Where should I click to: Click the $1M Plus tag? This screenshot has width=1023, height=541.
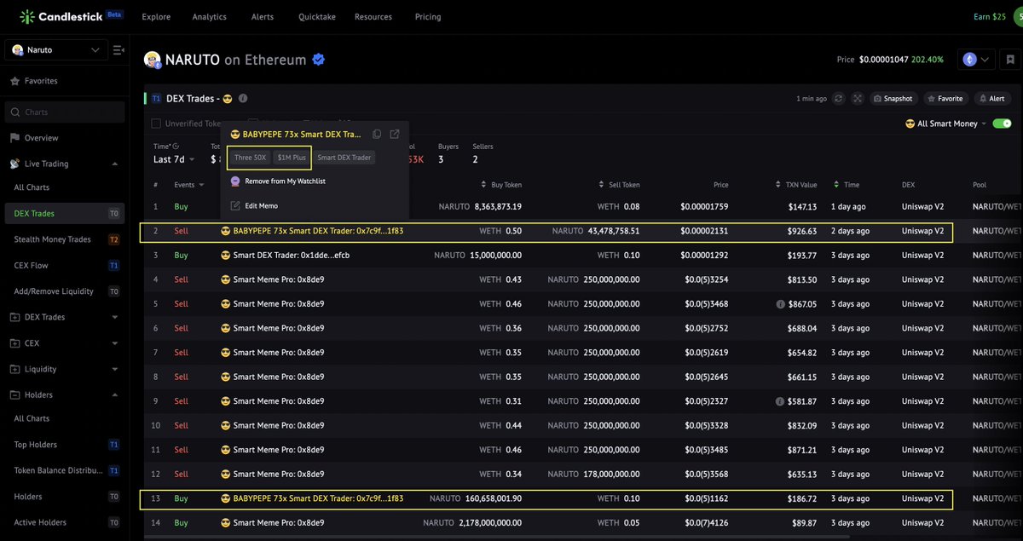tap(292, 158)
